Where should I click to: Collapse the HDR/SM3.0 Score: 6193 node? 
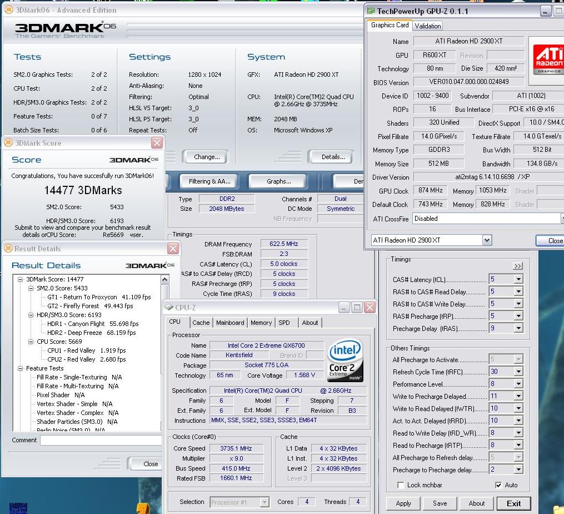tap(31, 315)
